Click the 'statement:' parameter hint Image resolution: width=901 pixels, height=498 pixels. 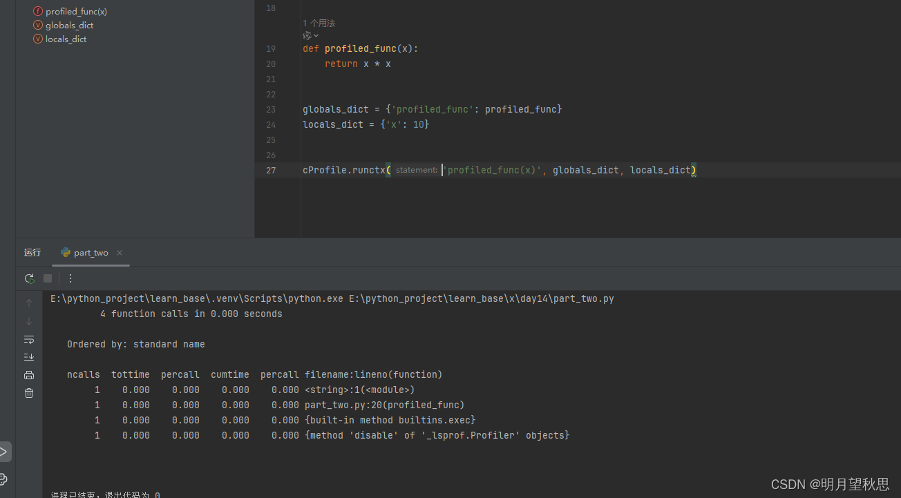click(x=416, y=171)
